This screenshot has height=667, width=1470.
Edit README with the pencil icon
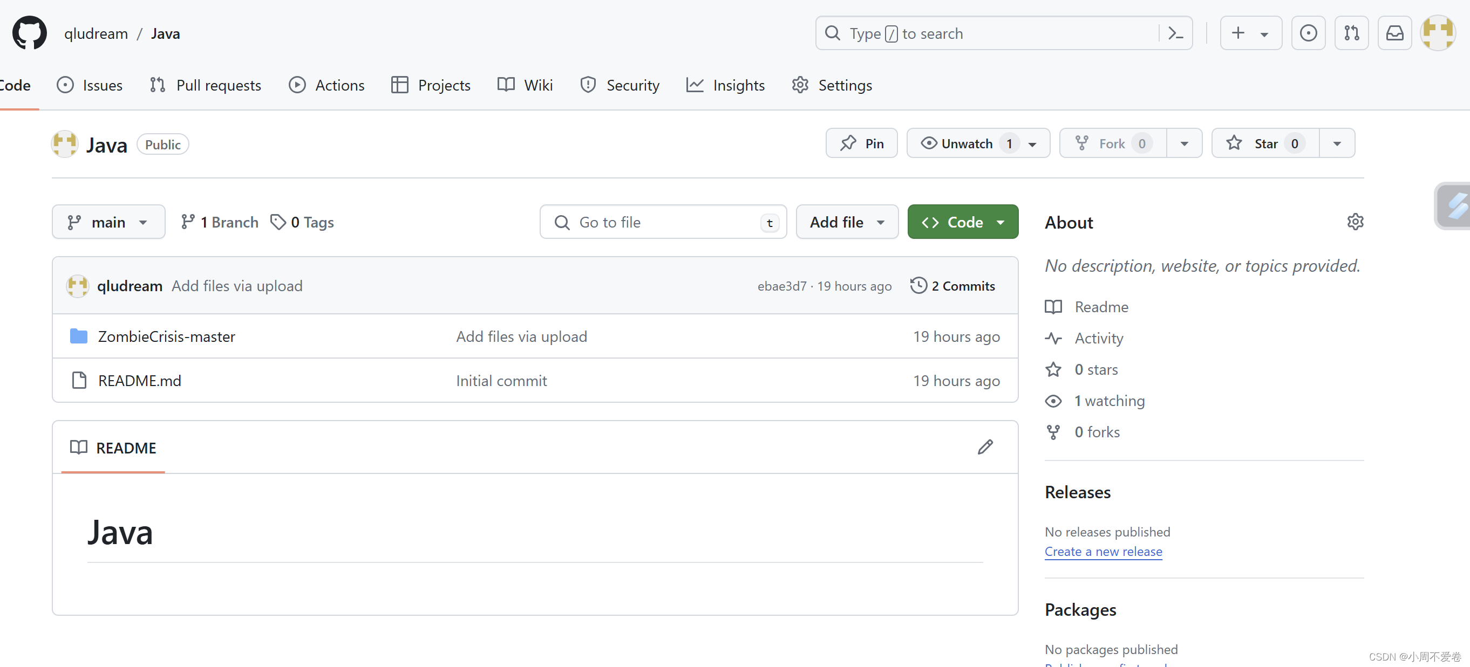point(985,447)
